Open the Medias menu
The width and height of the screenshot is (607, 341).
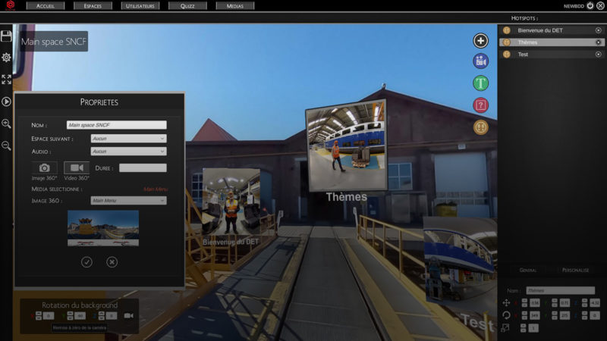pos(235,6)
